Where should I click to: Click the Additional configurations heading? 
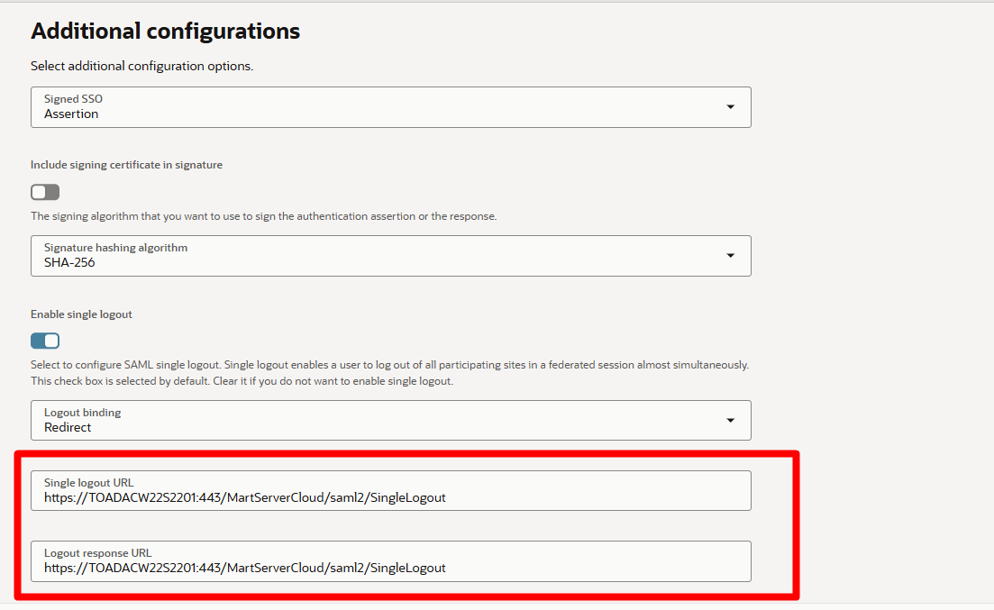coord(165,32)
